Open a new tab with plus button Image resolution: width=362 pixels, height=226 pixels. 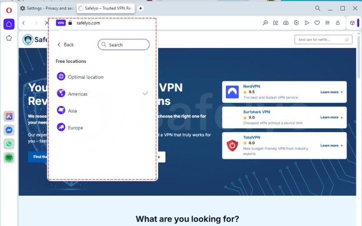tap(140, 8)
